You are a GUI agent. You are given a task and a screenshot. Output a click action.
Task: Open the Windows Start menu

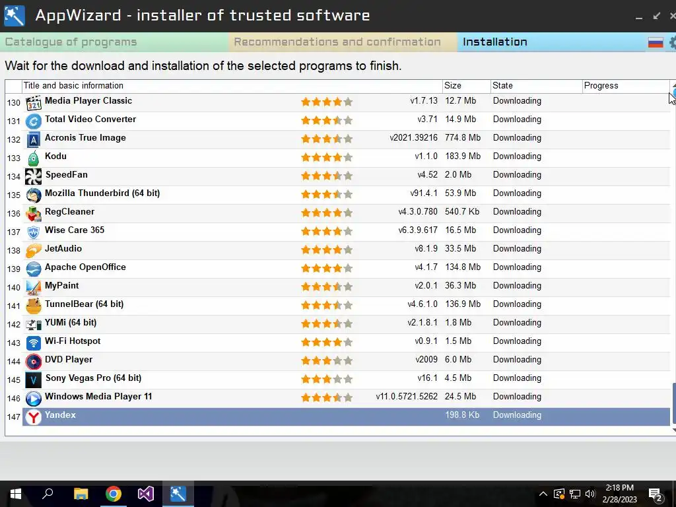[x=16, y=494]
